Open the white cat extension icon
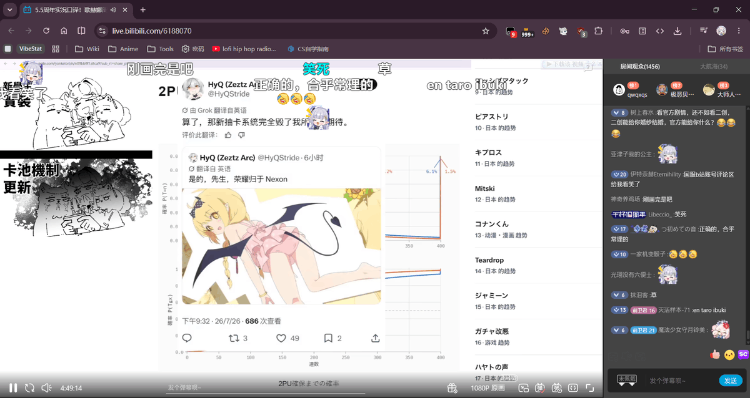This screenshot has width=750, height=398. coord(563,31)
